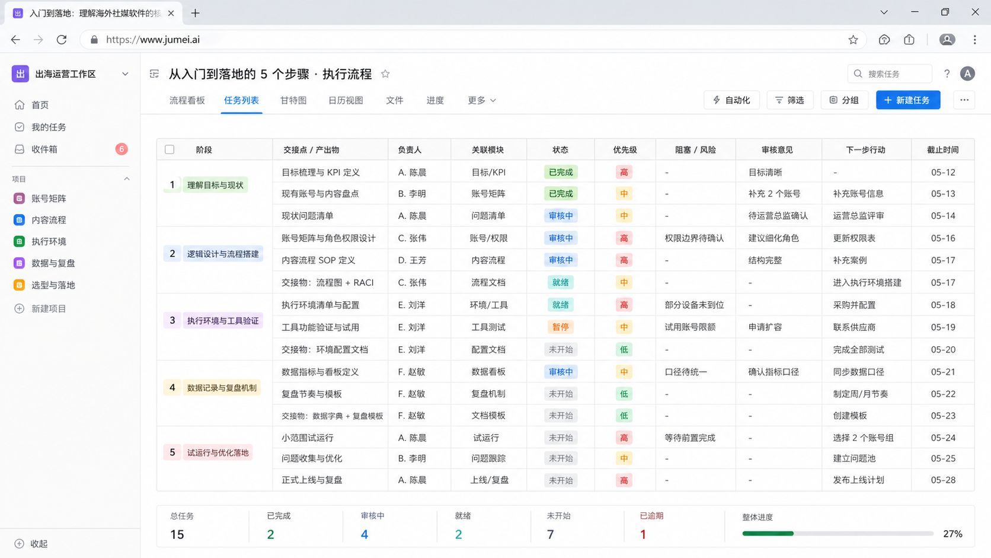Open the 日历视图 tab
Viewport: 991px width, 558px height.
click(346, 100)
